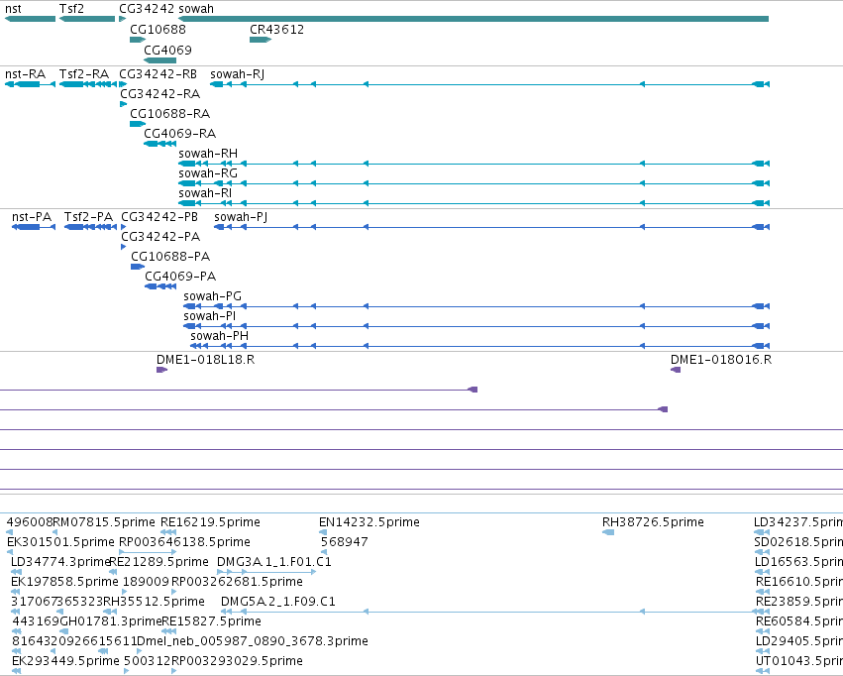Select EST label EK301501.5prime
Viewport: 843px width, 676px height.
60,541
